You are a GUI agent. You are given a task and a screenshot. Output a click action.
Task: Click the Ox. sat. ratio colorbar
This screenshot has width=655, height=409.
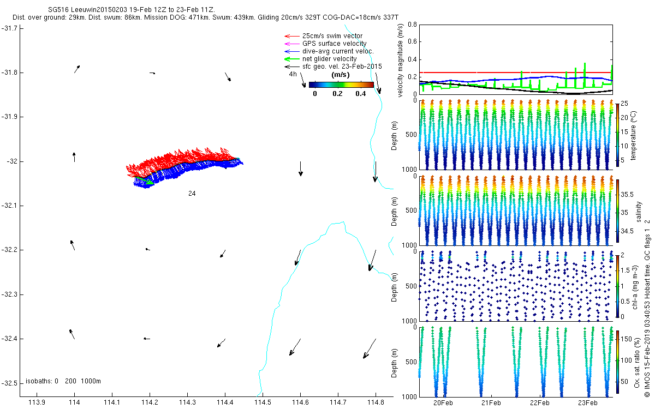(x=617, y=362)
